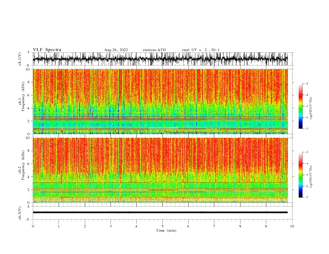Click the ch.2 frequency axis "8" tick label
The image size is (329, 254).
point(29,151)
